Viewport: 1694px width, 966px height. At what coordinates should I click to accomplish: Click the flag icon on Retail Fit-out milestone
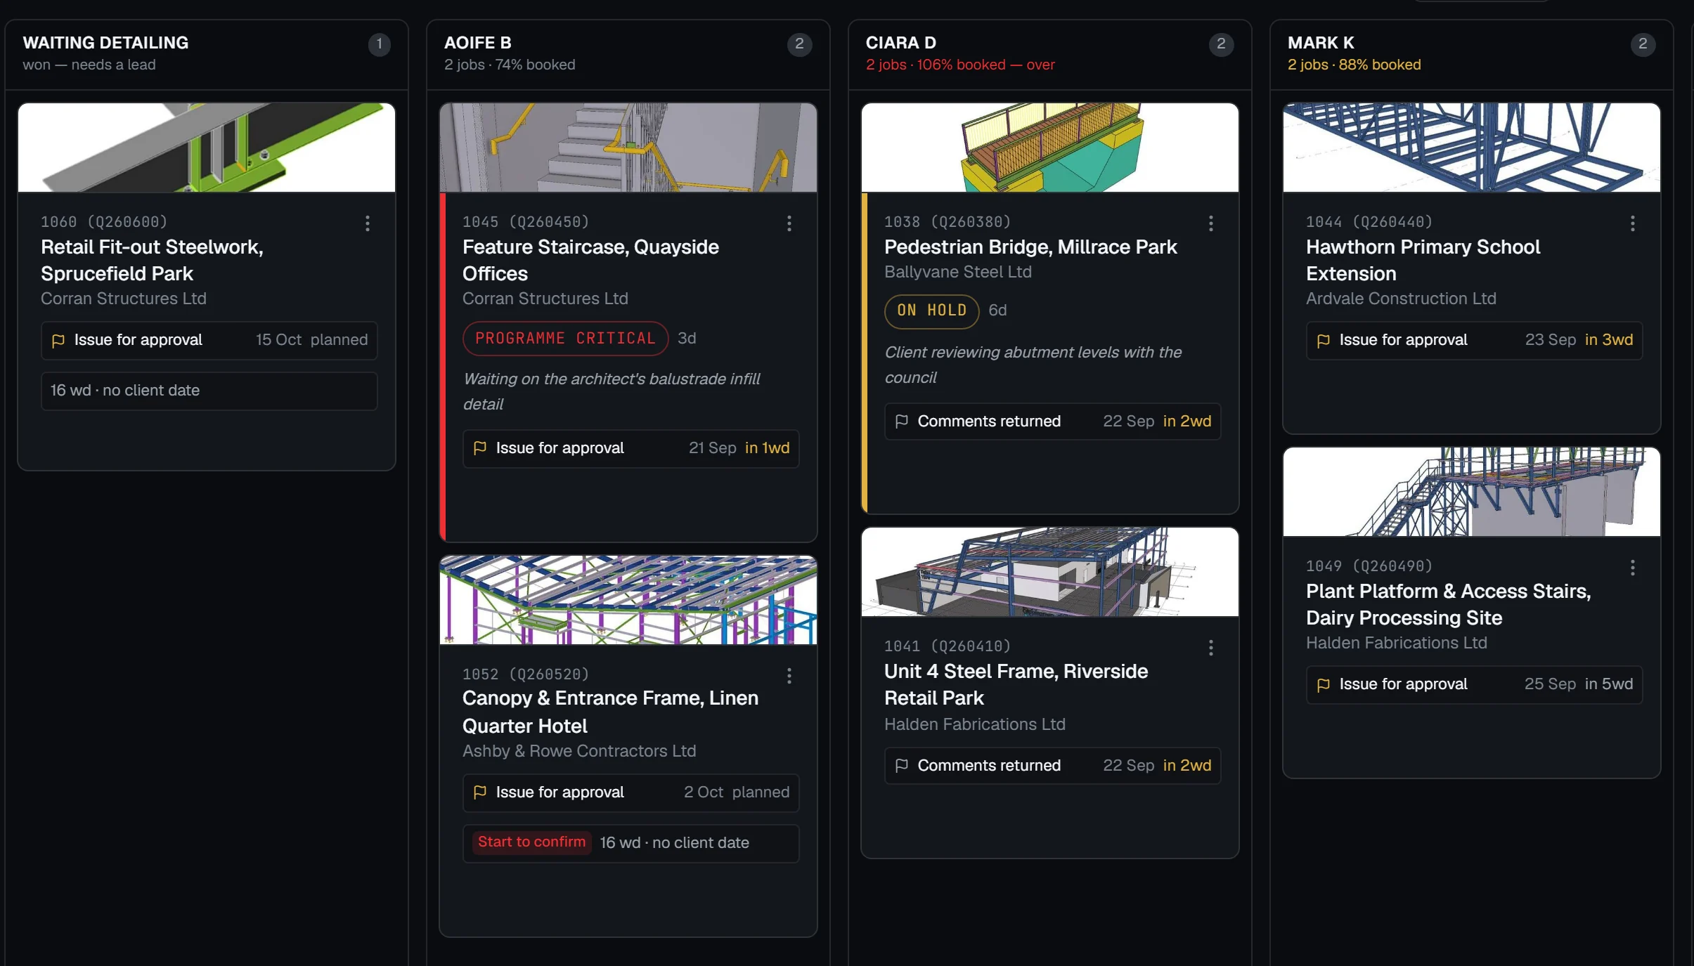coord(58,341)
